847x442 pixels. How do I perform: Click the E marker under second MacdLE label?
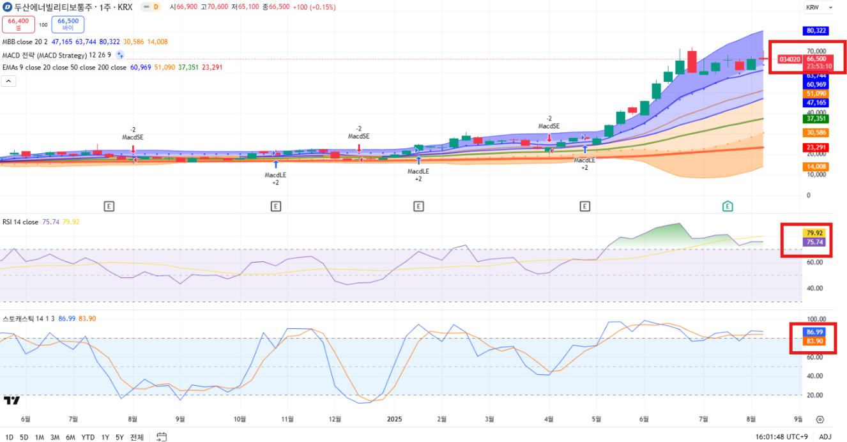click(x=418, y=206)
